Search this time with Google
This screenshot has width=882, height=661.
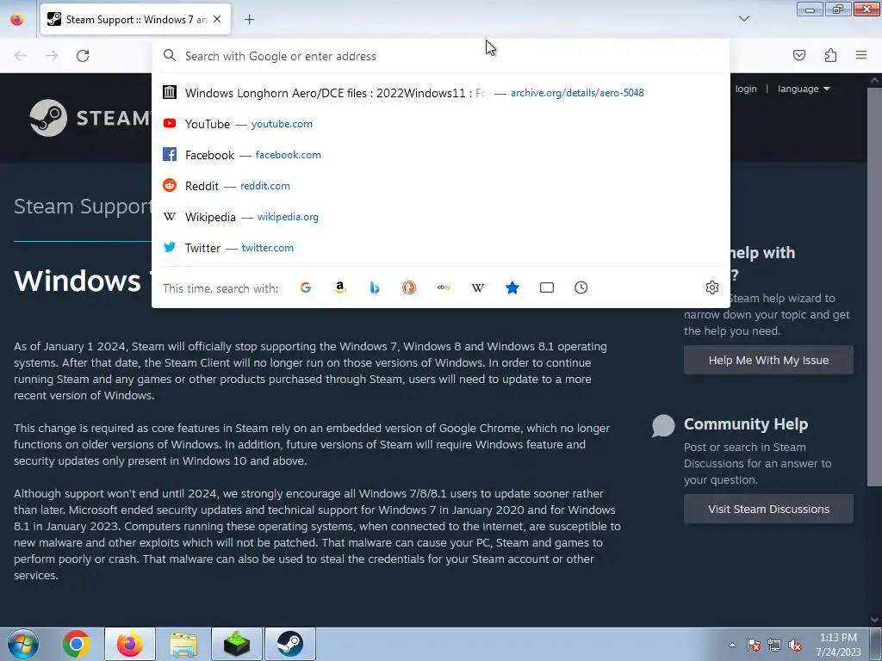coord(306,287)
